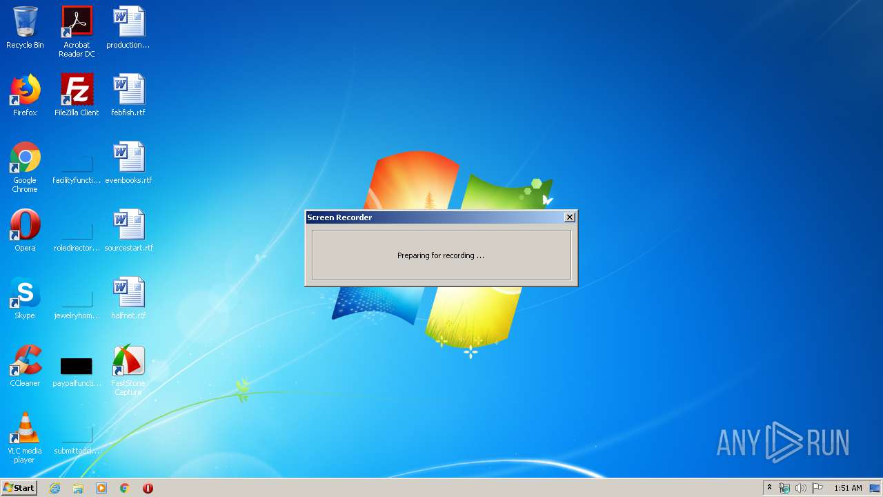This screenshot has height=497, width=883.
Task: Open Opera from the taskbar
Action: tap(148, 488)
